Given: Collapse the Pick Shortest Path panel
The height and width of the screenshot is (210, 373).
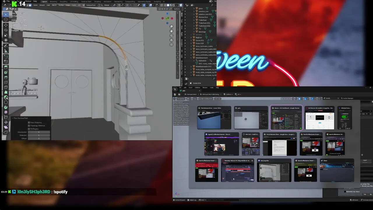Looking at the screenshot, I should pos(13,118).
